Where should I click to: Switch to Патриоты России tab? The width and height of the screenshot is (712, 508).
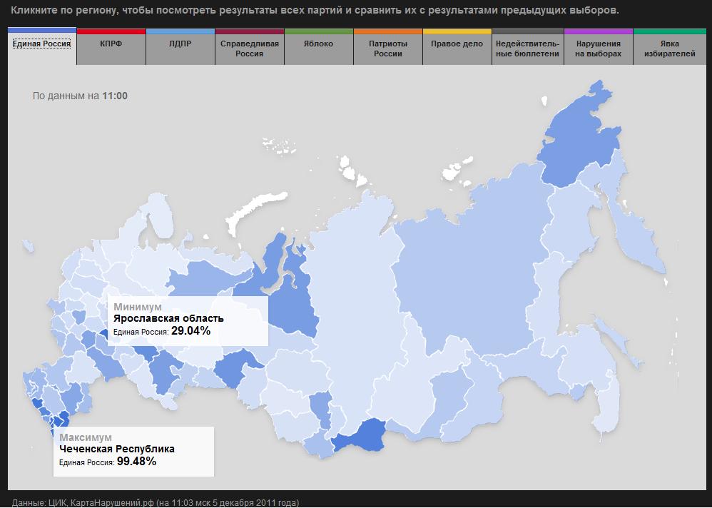coord(388,47)
